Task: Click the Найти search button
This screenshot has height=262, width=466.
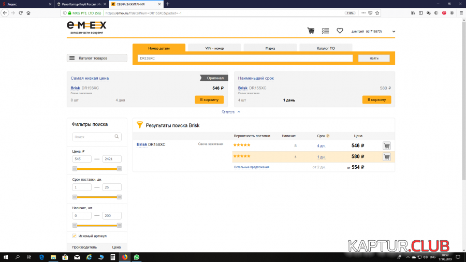Action: [x=374, y=58]
